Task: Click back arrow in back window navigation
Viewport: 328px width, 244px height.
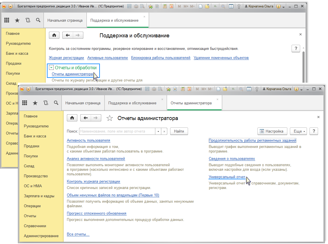Action: pyautogui.click(x=68, y=35)
